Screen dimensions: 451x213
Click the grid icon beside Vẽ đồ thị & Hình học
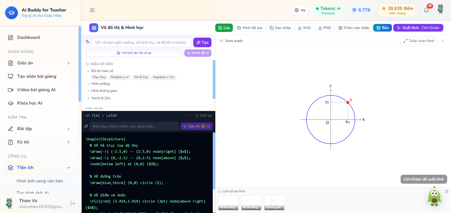tap(94, 28)
